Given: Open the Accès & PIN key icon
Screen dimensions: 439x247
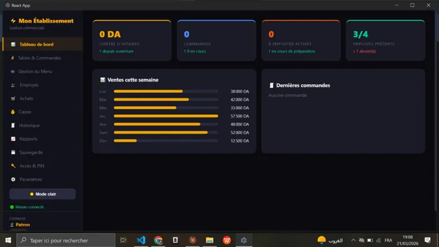Looking at the screenshot, I should 13,166.
